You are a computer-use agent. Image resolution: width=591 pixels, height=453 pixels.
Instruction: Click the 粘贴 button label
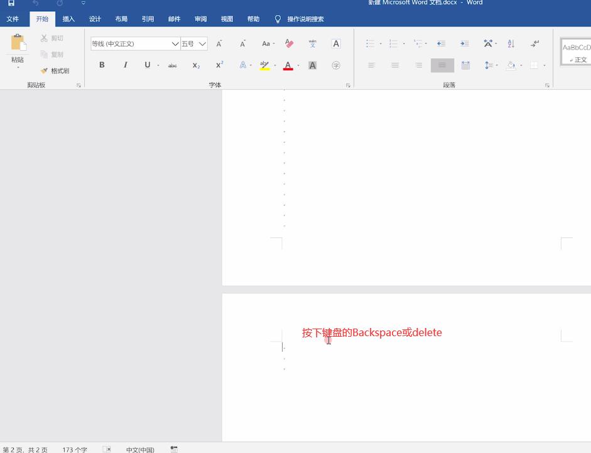[x=18, y=60]
